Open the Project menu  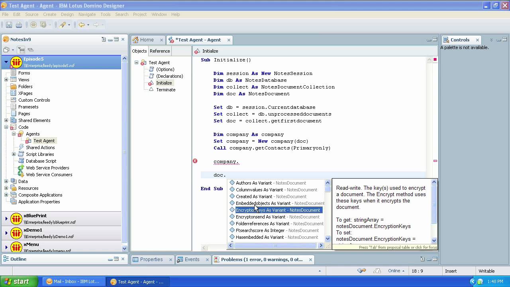140,14
